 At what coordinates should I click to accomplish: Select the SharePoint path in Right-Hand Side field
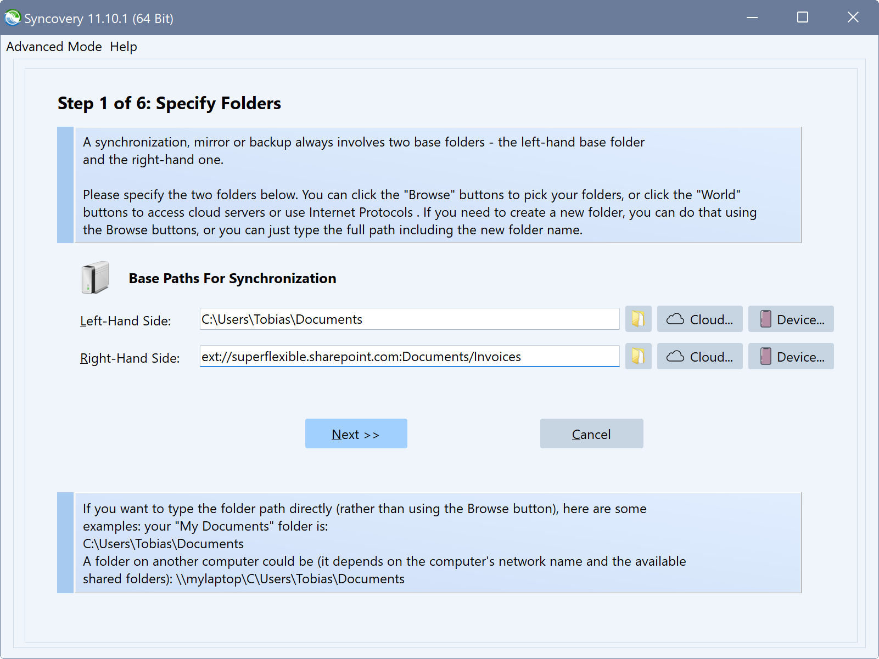pyautogui.click(x=409, y=356)
